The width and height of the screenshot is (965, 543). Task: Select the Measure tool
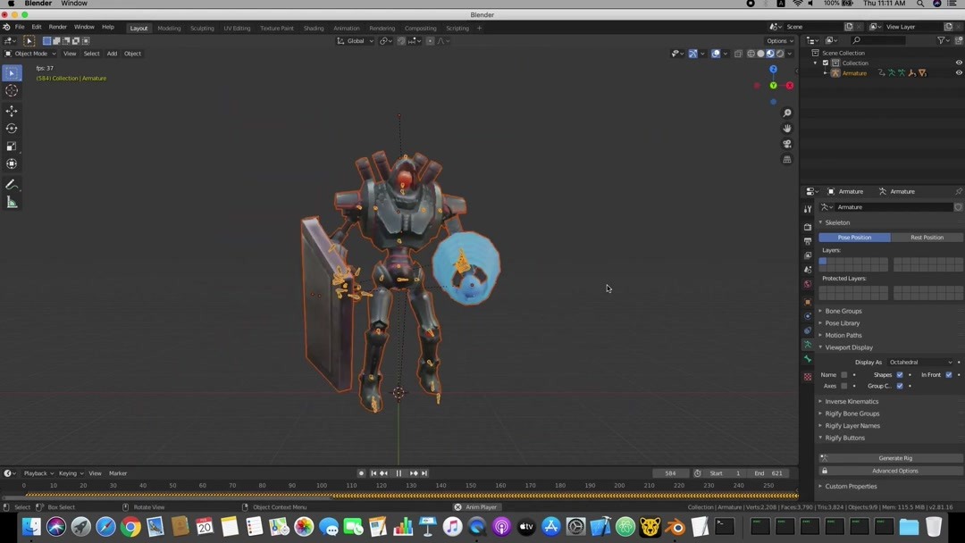pyautogui.click(x=12, y=202)
